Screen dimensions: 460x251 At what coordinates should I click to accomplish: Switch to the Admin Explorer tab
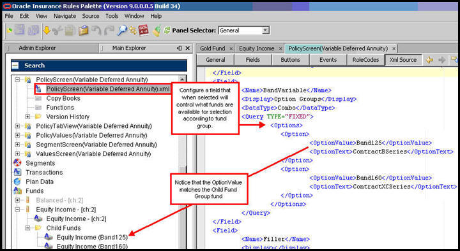tap(52, 48)
